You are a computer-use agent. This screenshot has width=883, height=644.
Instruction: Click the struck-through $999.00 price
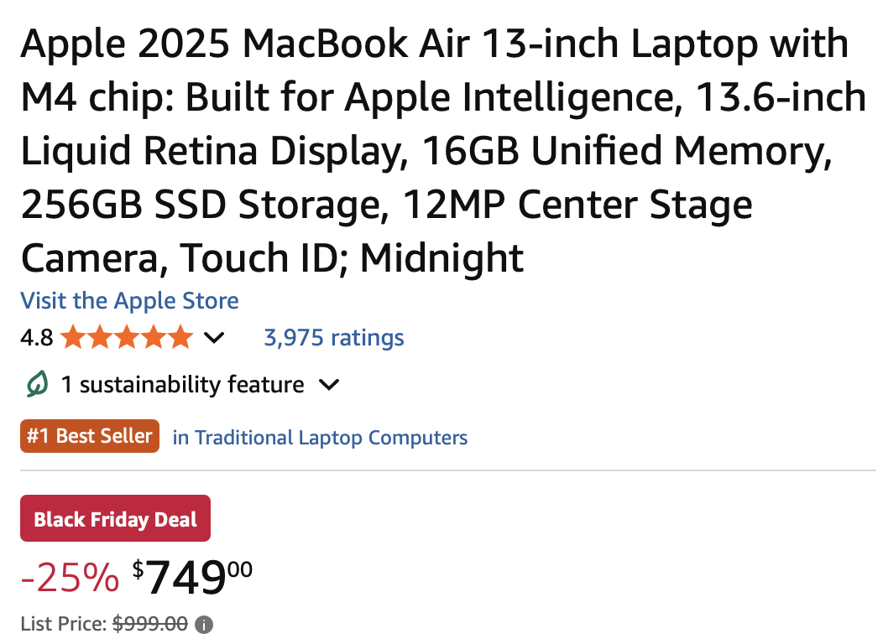pyautogui.click(x=150, y=624)
